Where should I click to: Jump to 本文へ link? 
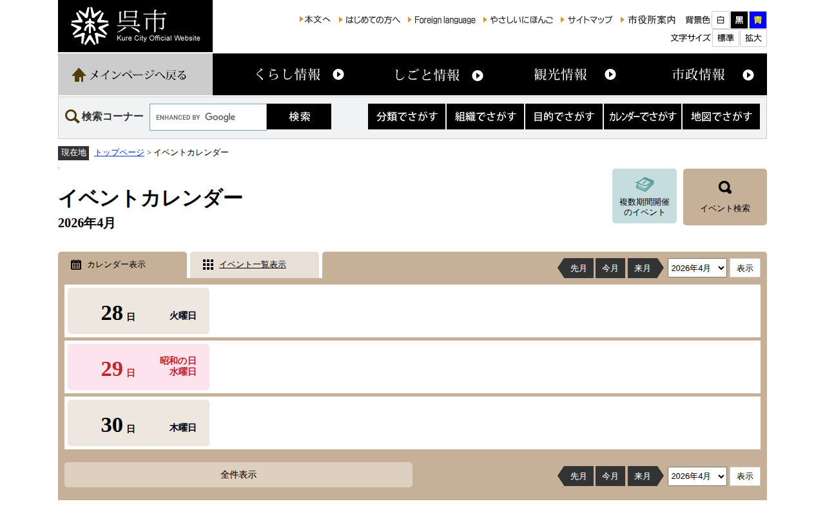(x=315, y=20)
